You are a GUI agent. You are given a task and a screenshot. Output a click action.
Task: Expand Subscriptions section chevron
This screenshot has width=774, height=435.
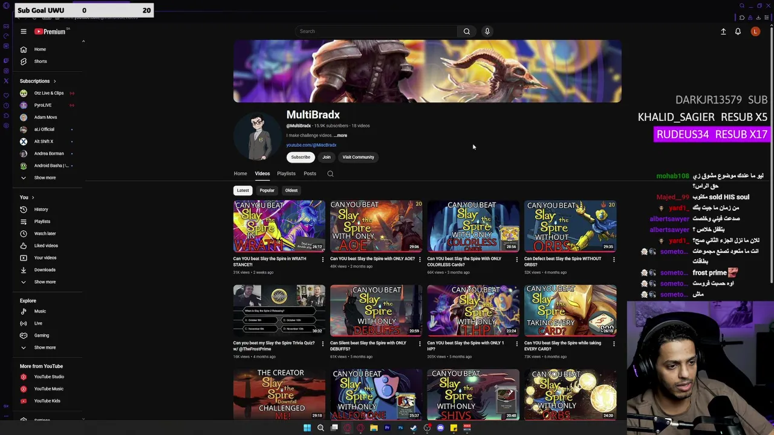tap(54, 81)
